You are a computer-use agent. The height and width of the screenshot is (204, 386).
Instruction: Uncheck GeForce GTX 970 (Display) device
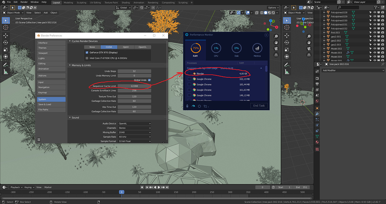[x=87, y=52]
